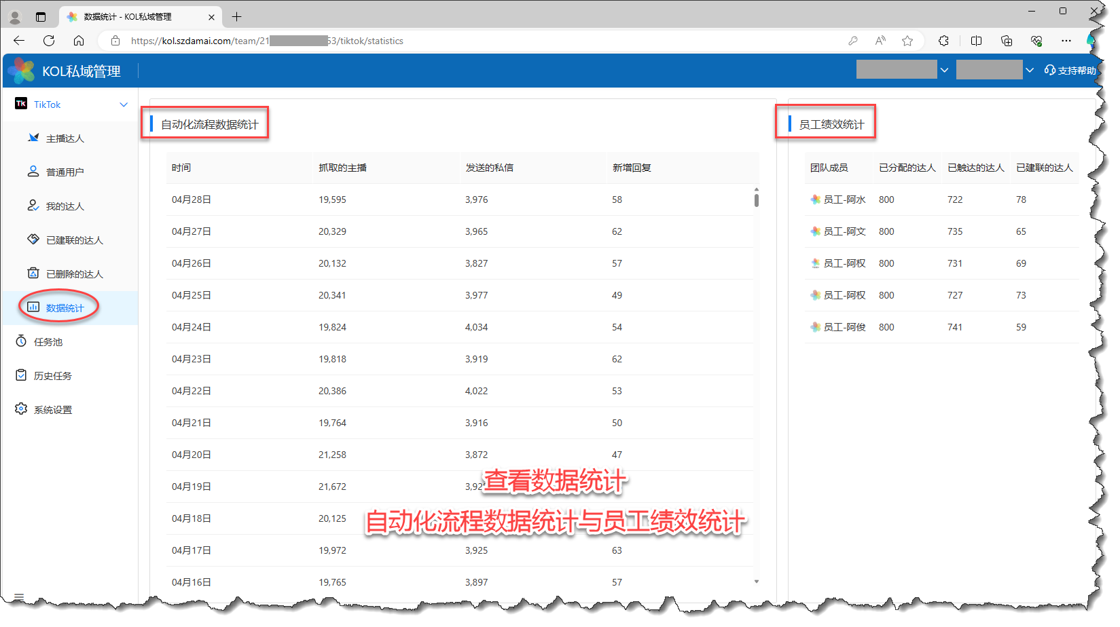The width and height of the screenshot is (1120, 627).
Task: Select the 数据统计 browser tab
Action: click(x=128, y=17)
